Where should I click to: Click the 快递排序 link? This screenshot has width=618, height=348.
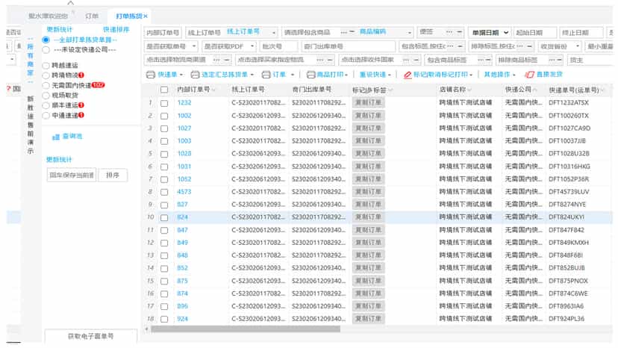116,30
